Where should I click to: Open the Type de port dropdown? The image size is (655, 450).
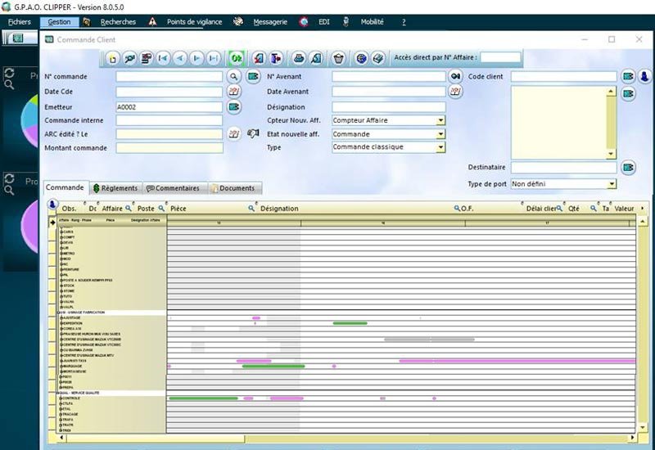point(612,184)
